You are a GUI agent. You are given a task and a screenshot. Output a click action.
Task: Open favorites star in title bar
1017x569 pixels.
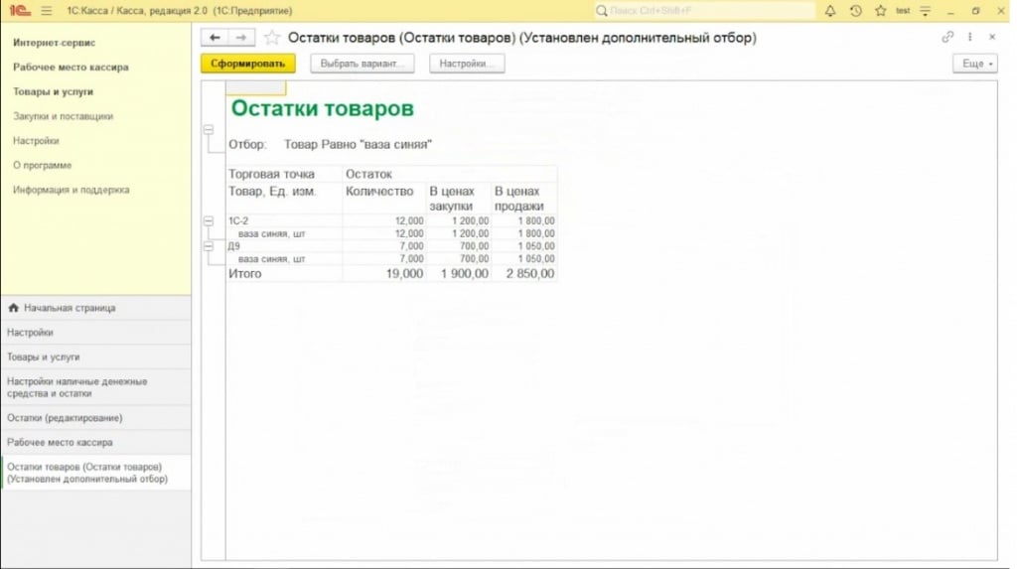tap(879, 10)
